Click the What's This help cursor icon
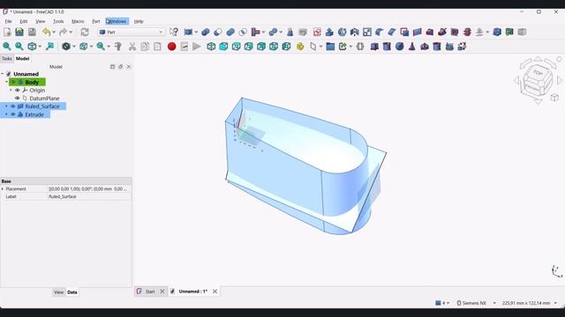 click(174, 32)
